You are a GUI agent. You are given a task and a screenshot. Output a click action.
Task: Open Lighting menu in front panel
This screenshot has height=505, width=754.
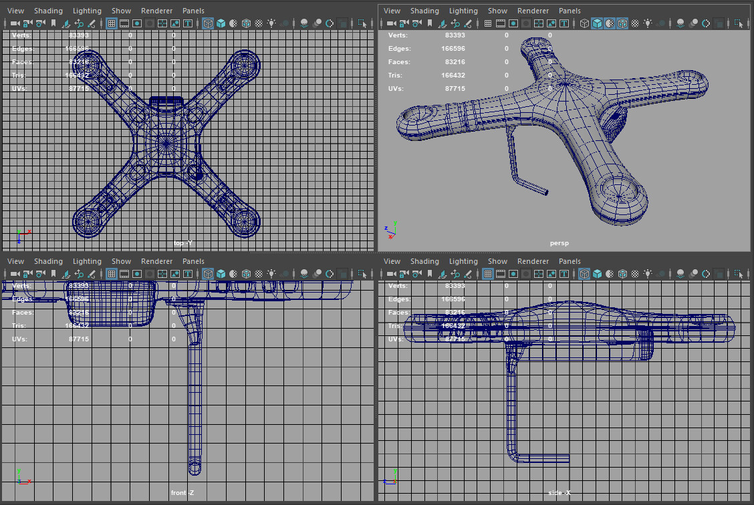(87, 261)
